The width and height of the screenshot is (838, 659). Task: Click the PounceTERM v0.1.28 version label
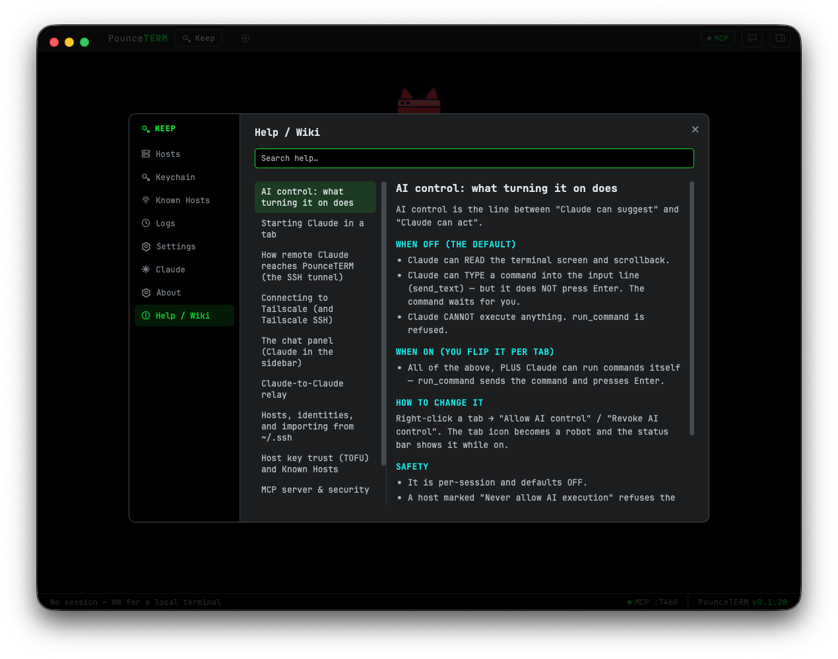point(742,602)
